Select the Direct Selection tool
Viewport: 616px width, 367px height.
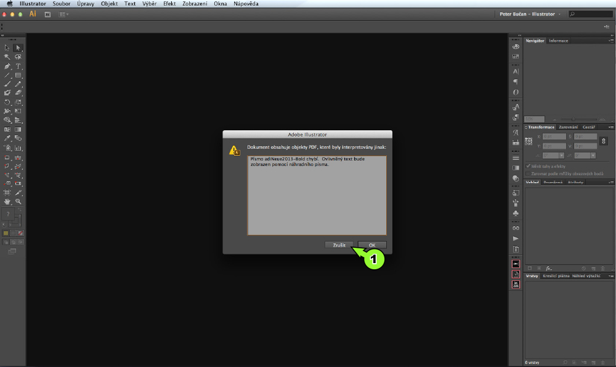[18, 48]
